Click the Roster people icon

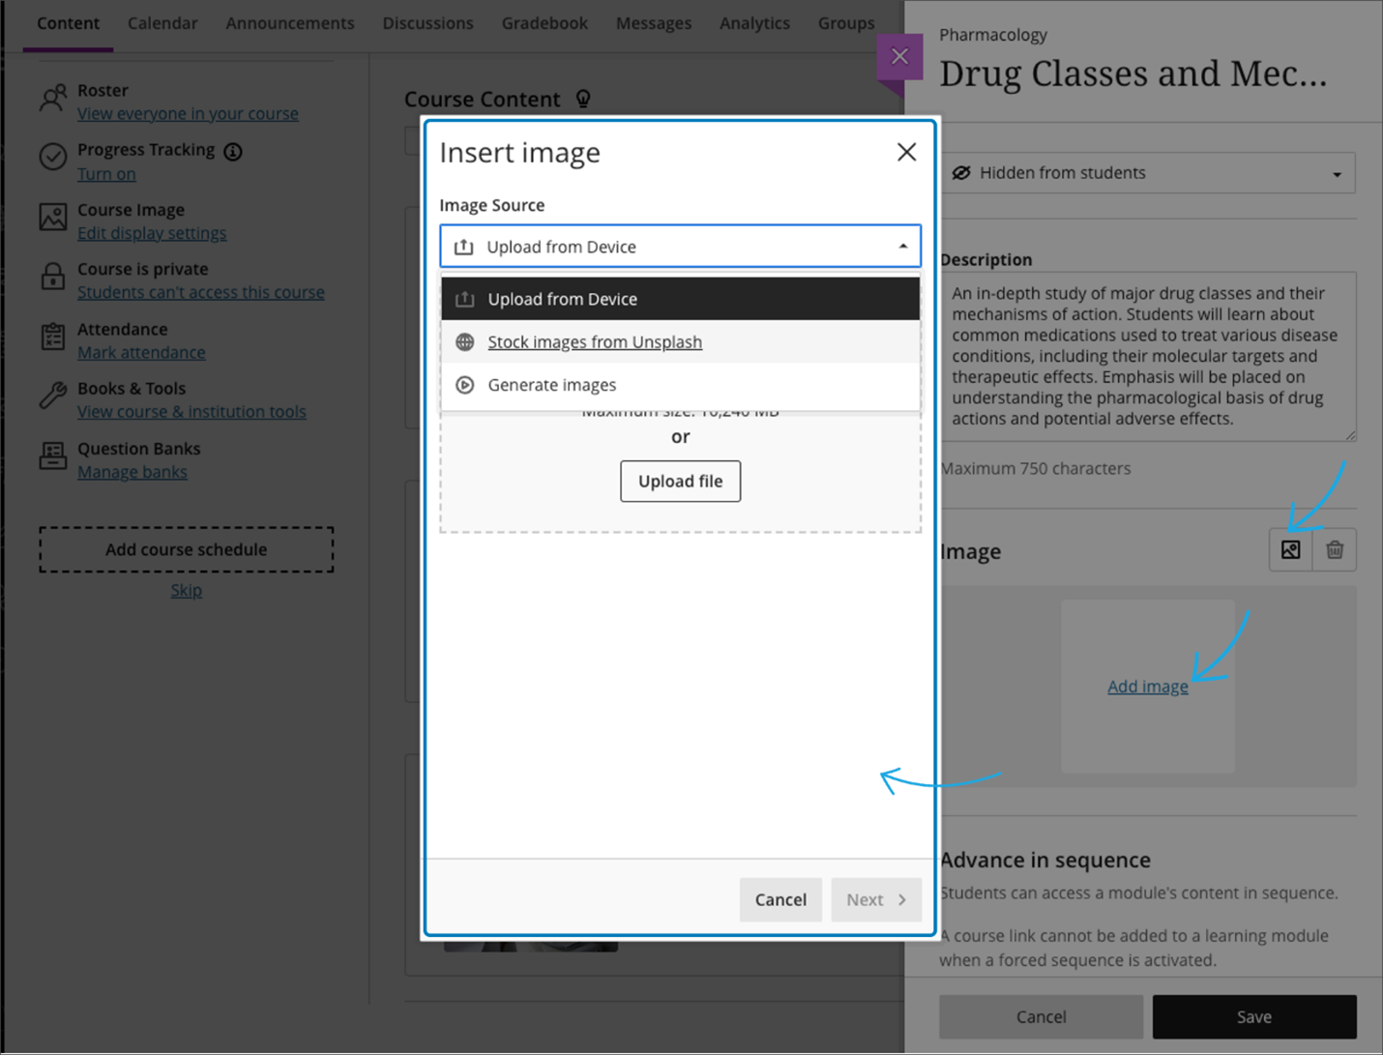53,98
